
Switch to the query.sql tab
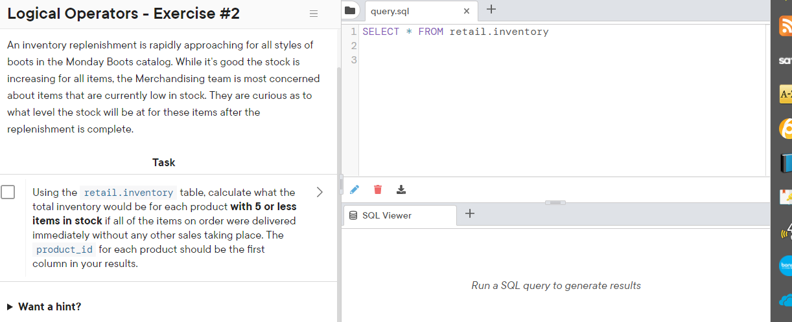tap(421, 11)
